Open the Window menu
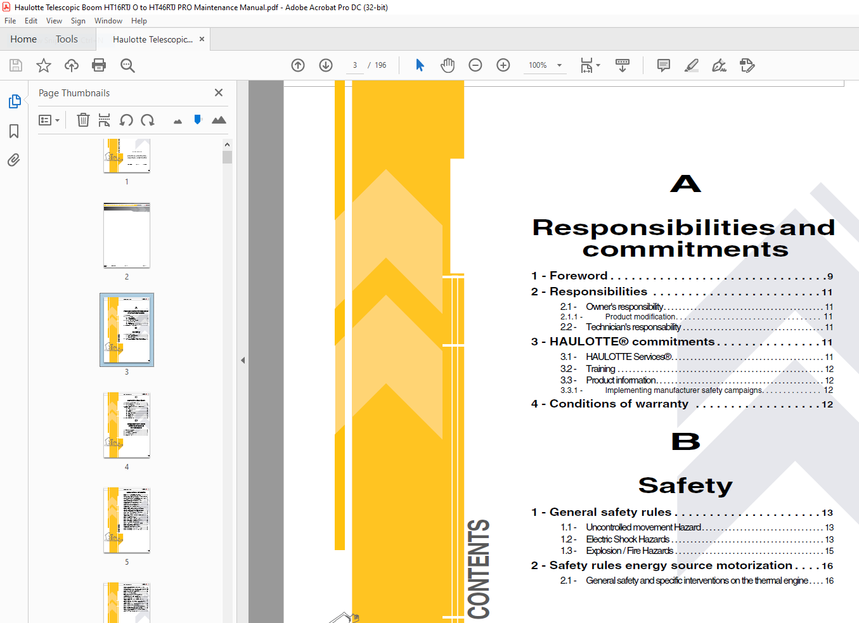This screenshot has height=623, width=859. 108,21
